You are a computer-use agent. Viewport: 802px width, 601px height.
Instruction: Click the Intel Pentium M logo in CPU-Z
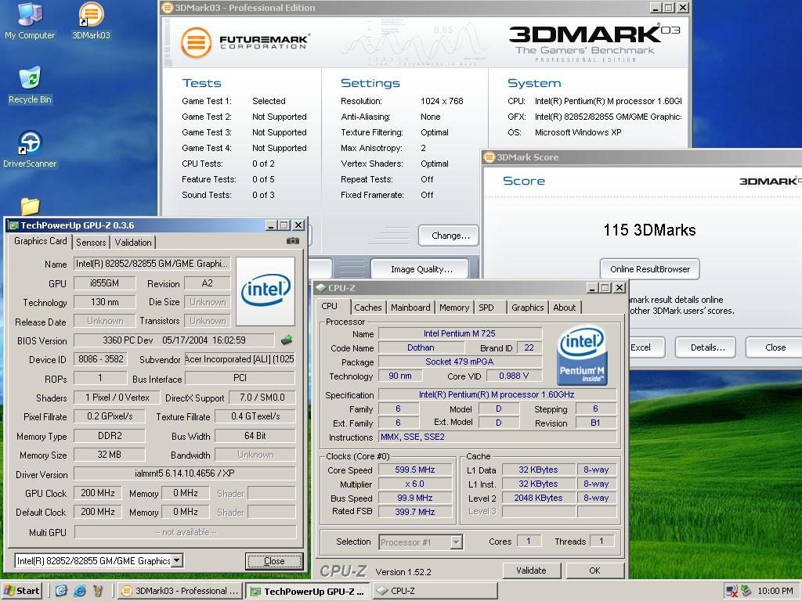point(582,356)
